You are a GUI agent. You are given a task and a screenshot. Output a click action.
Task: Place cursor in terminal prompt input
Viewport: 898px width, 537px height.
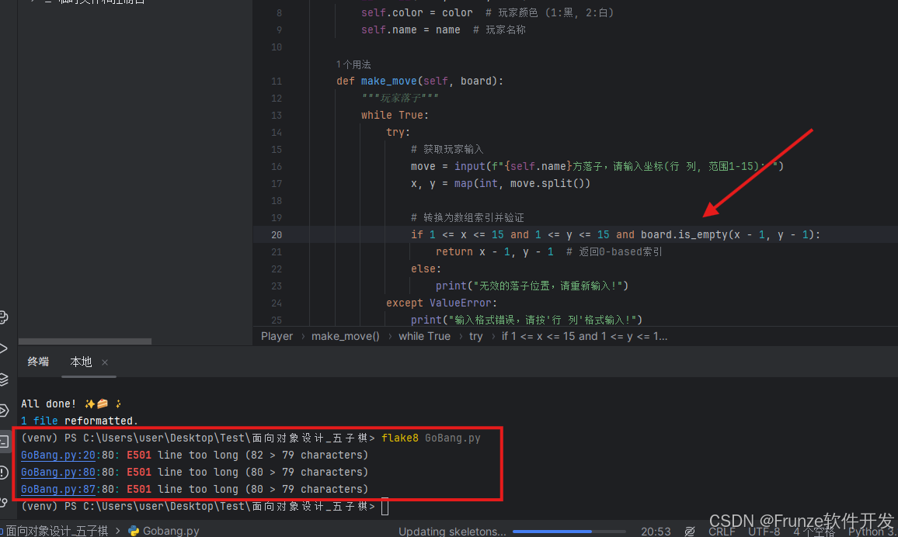pos(385,507)
